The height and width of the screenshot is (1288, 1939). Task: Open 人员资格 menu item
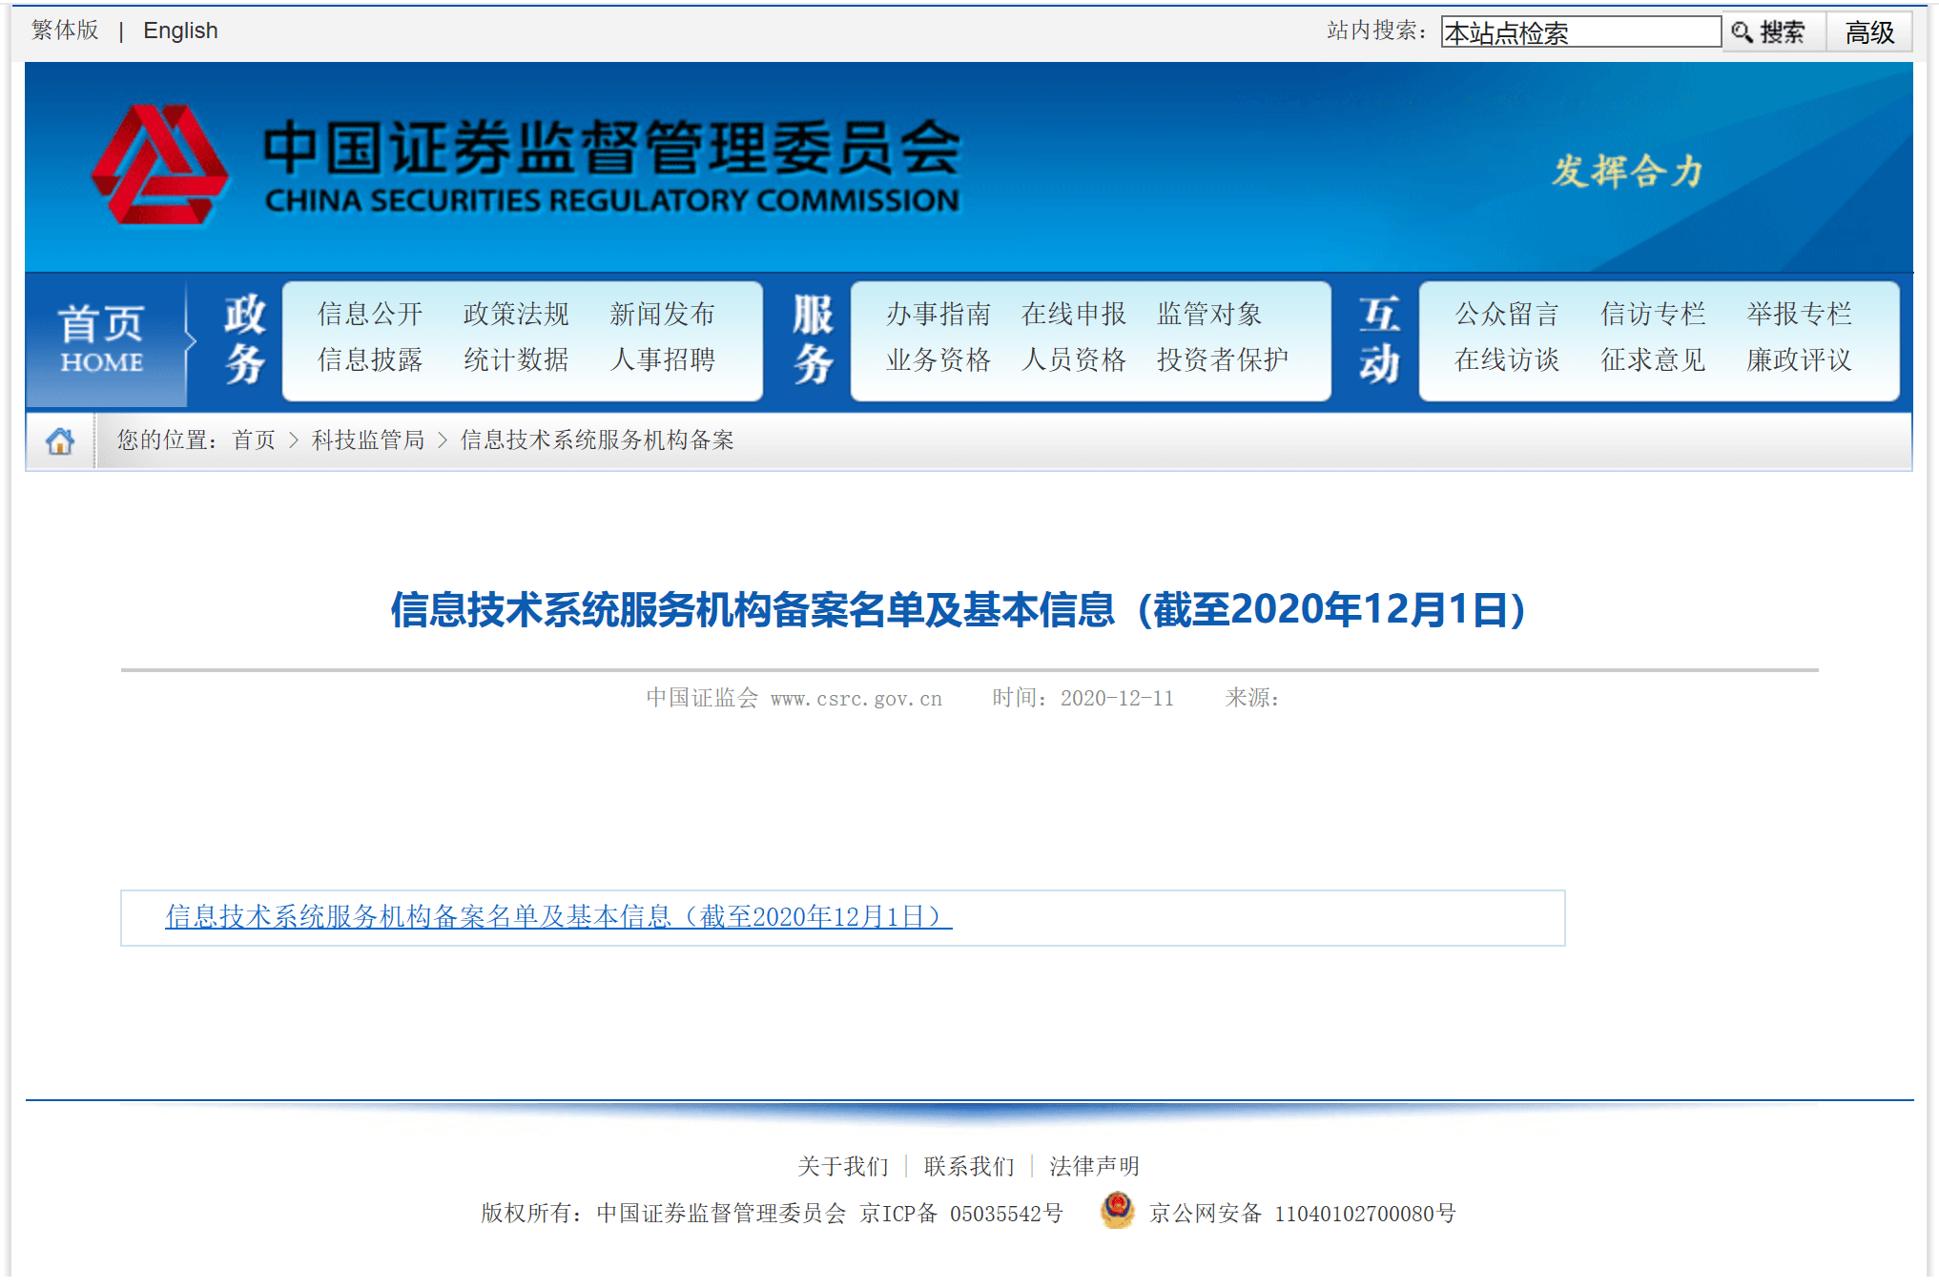[1074, 359]
